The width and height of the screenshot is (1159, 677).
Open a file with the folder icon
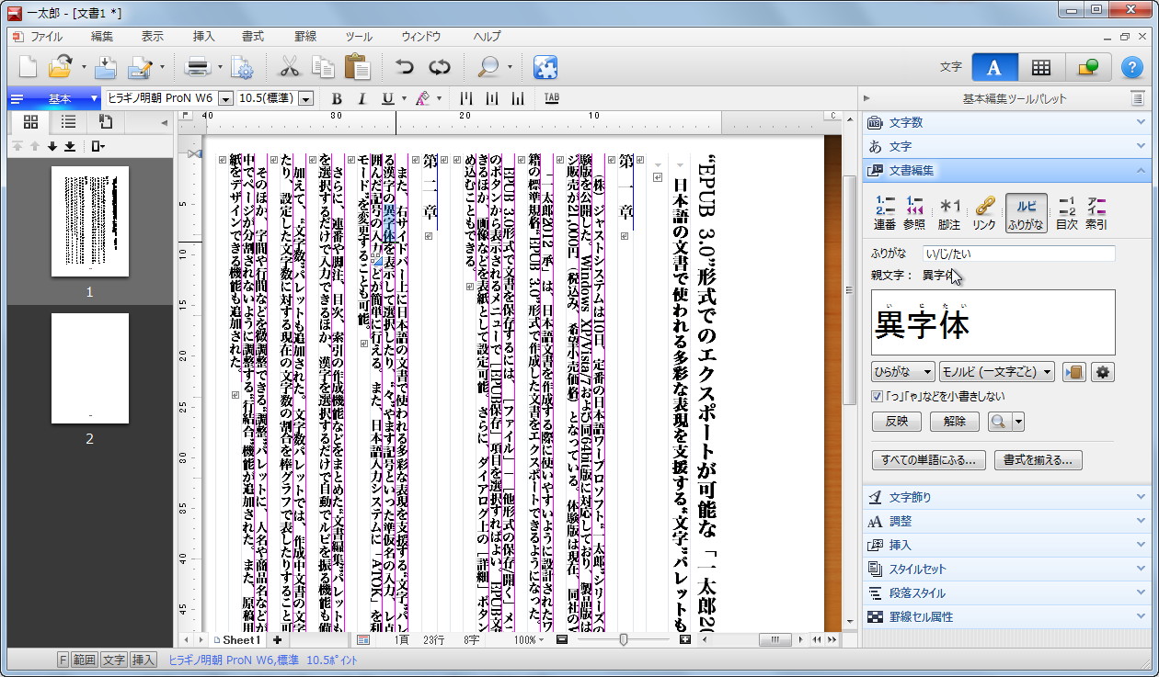[61, 67]
